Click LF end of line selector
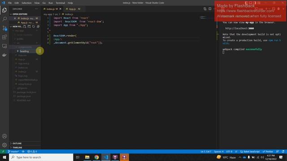 pyautogui.click(x=236, y=152)
